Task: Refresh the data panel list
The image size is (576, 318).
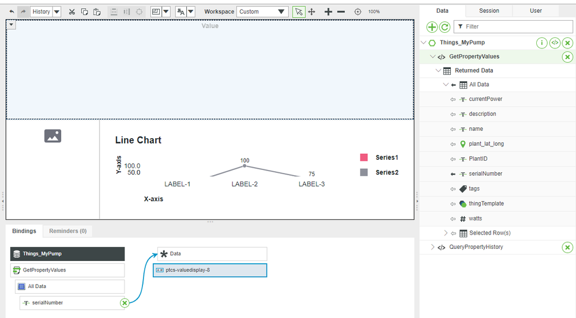Action: pyautogui.click(x=445, y=27)
